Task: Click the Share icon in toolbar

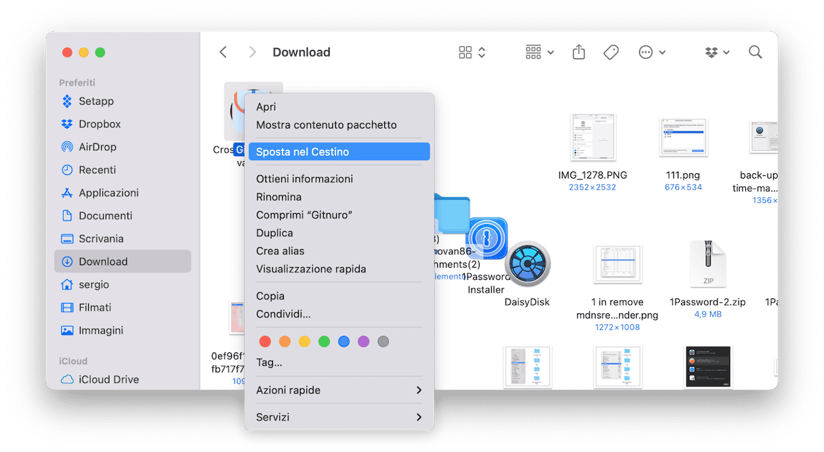Action: tap(579, 52)
